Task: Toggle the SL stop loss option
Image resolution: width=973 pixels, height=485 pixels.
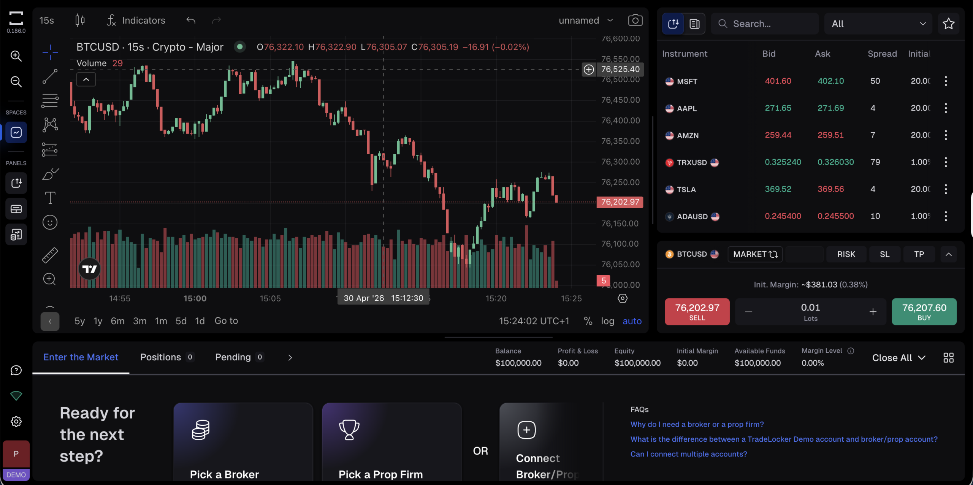Action: (x=885, y=254)
